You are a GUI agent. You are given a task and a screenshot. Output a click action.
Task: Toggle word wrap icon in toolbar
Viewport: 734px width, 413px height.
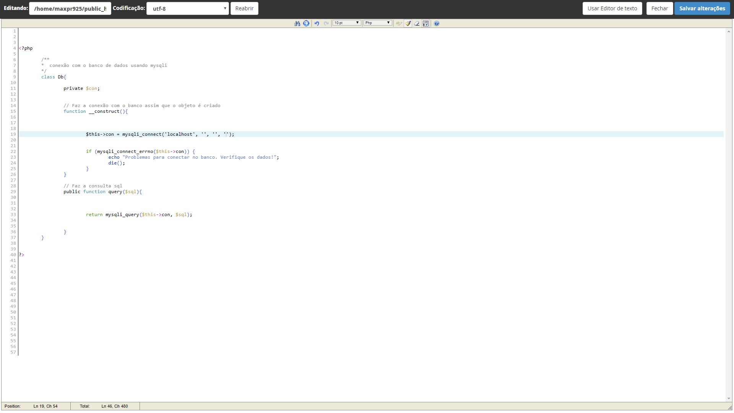[x=425, y=23]
